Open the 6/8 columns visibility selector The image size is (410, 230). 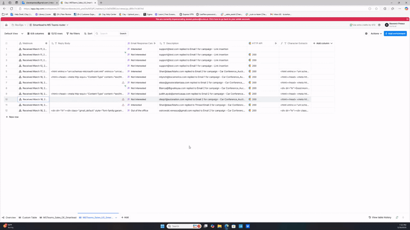[x=36, y=34]
